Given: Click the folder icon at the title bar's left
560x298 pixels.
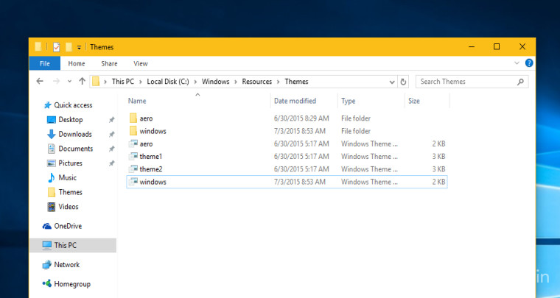Looking at the screenshot, I should pyautogui.click(x=38, y=47).
